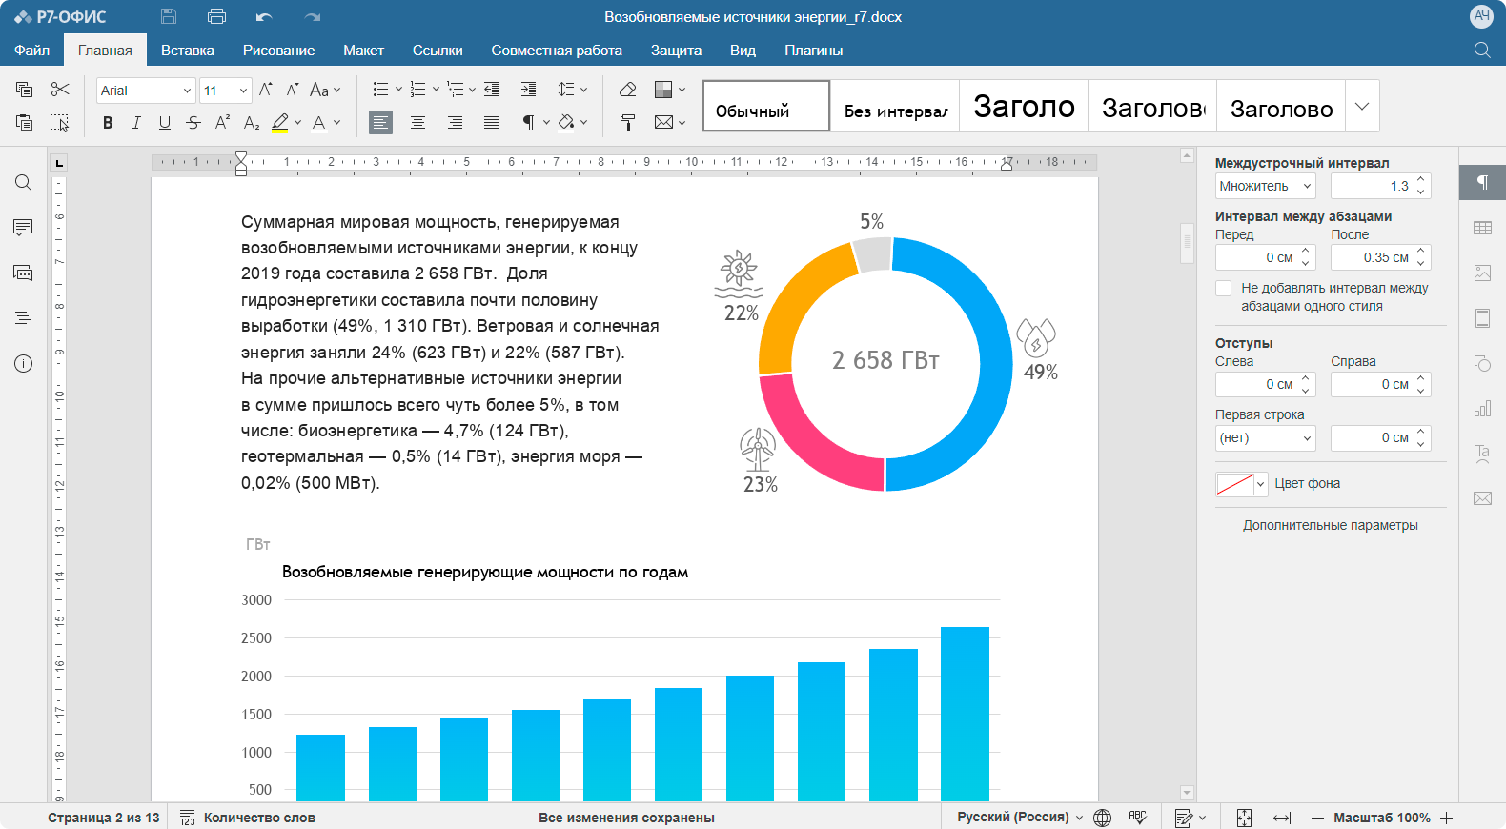The width and height of the screenshot is (1506, 829).
Task: Click the Save icon in title bar
Action: point(169,16)
